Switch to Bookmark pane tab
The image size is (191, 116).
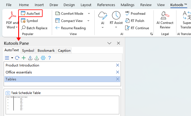[x=46, y=51]
